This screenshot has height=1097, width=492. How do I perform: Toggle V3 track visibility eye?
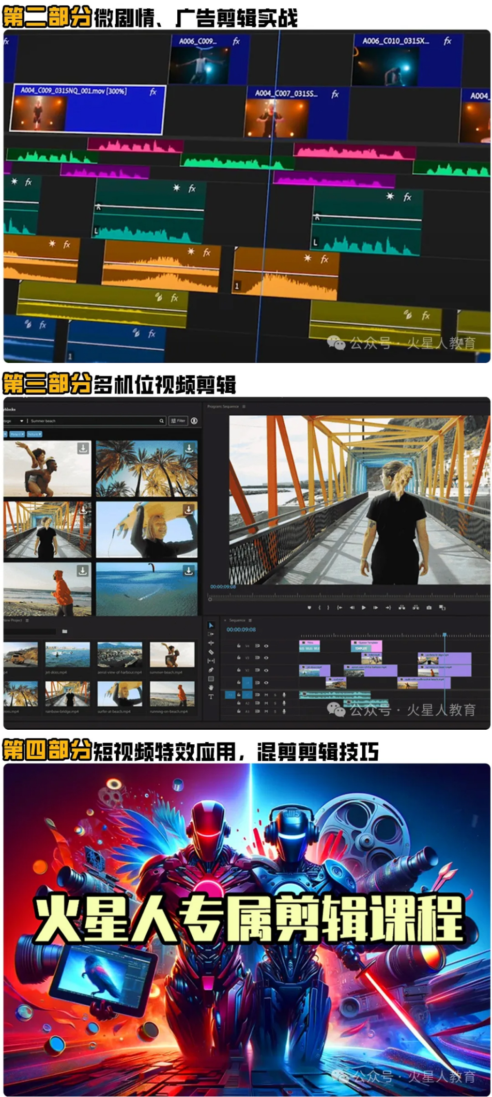(266, 658)
